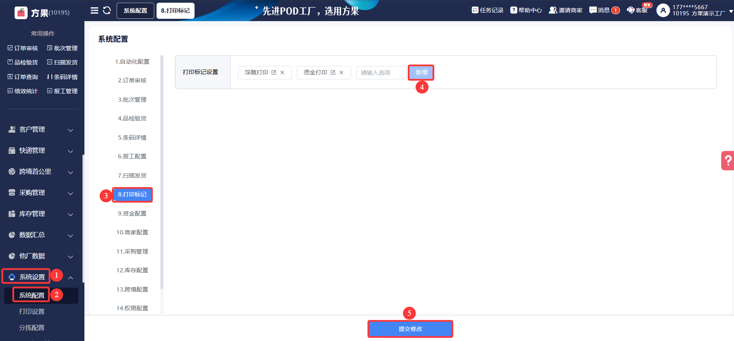Focus the 请输入选项 input field
Viewport: 734px width, 341px height.
click(381, 72)
